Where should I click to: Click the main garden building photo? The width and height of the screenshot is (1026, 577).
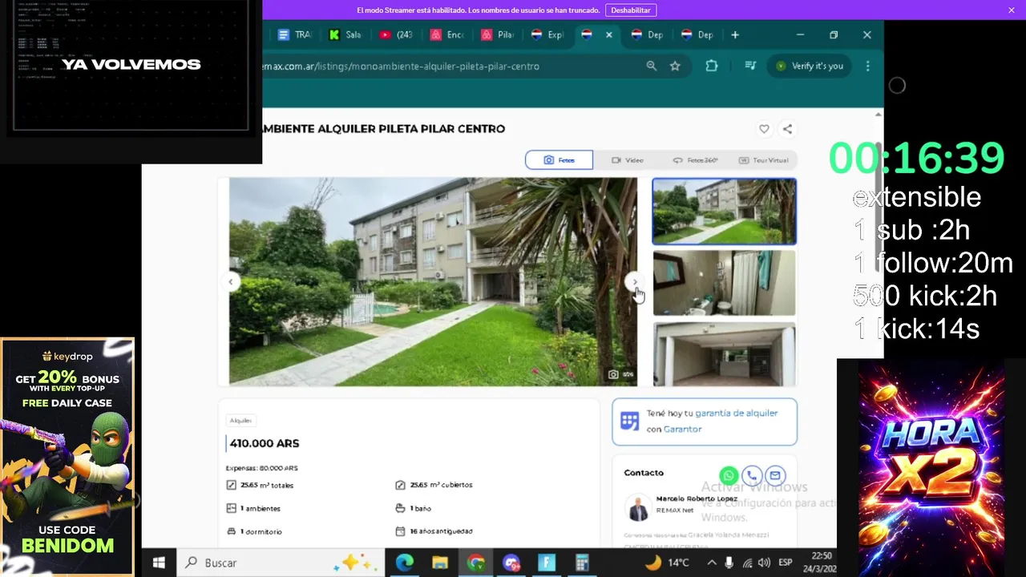coord(433,281)
